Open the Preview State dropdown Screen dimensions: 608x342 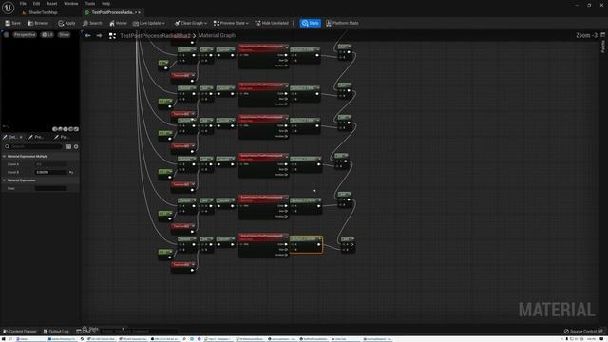click(x=231, y=23)
